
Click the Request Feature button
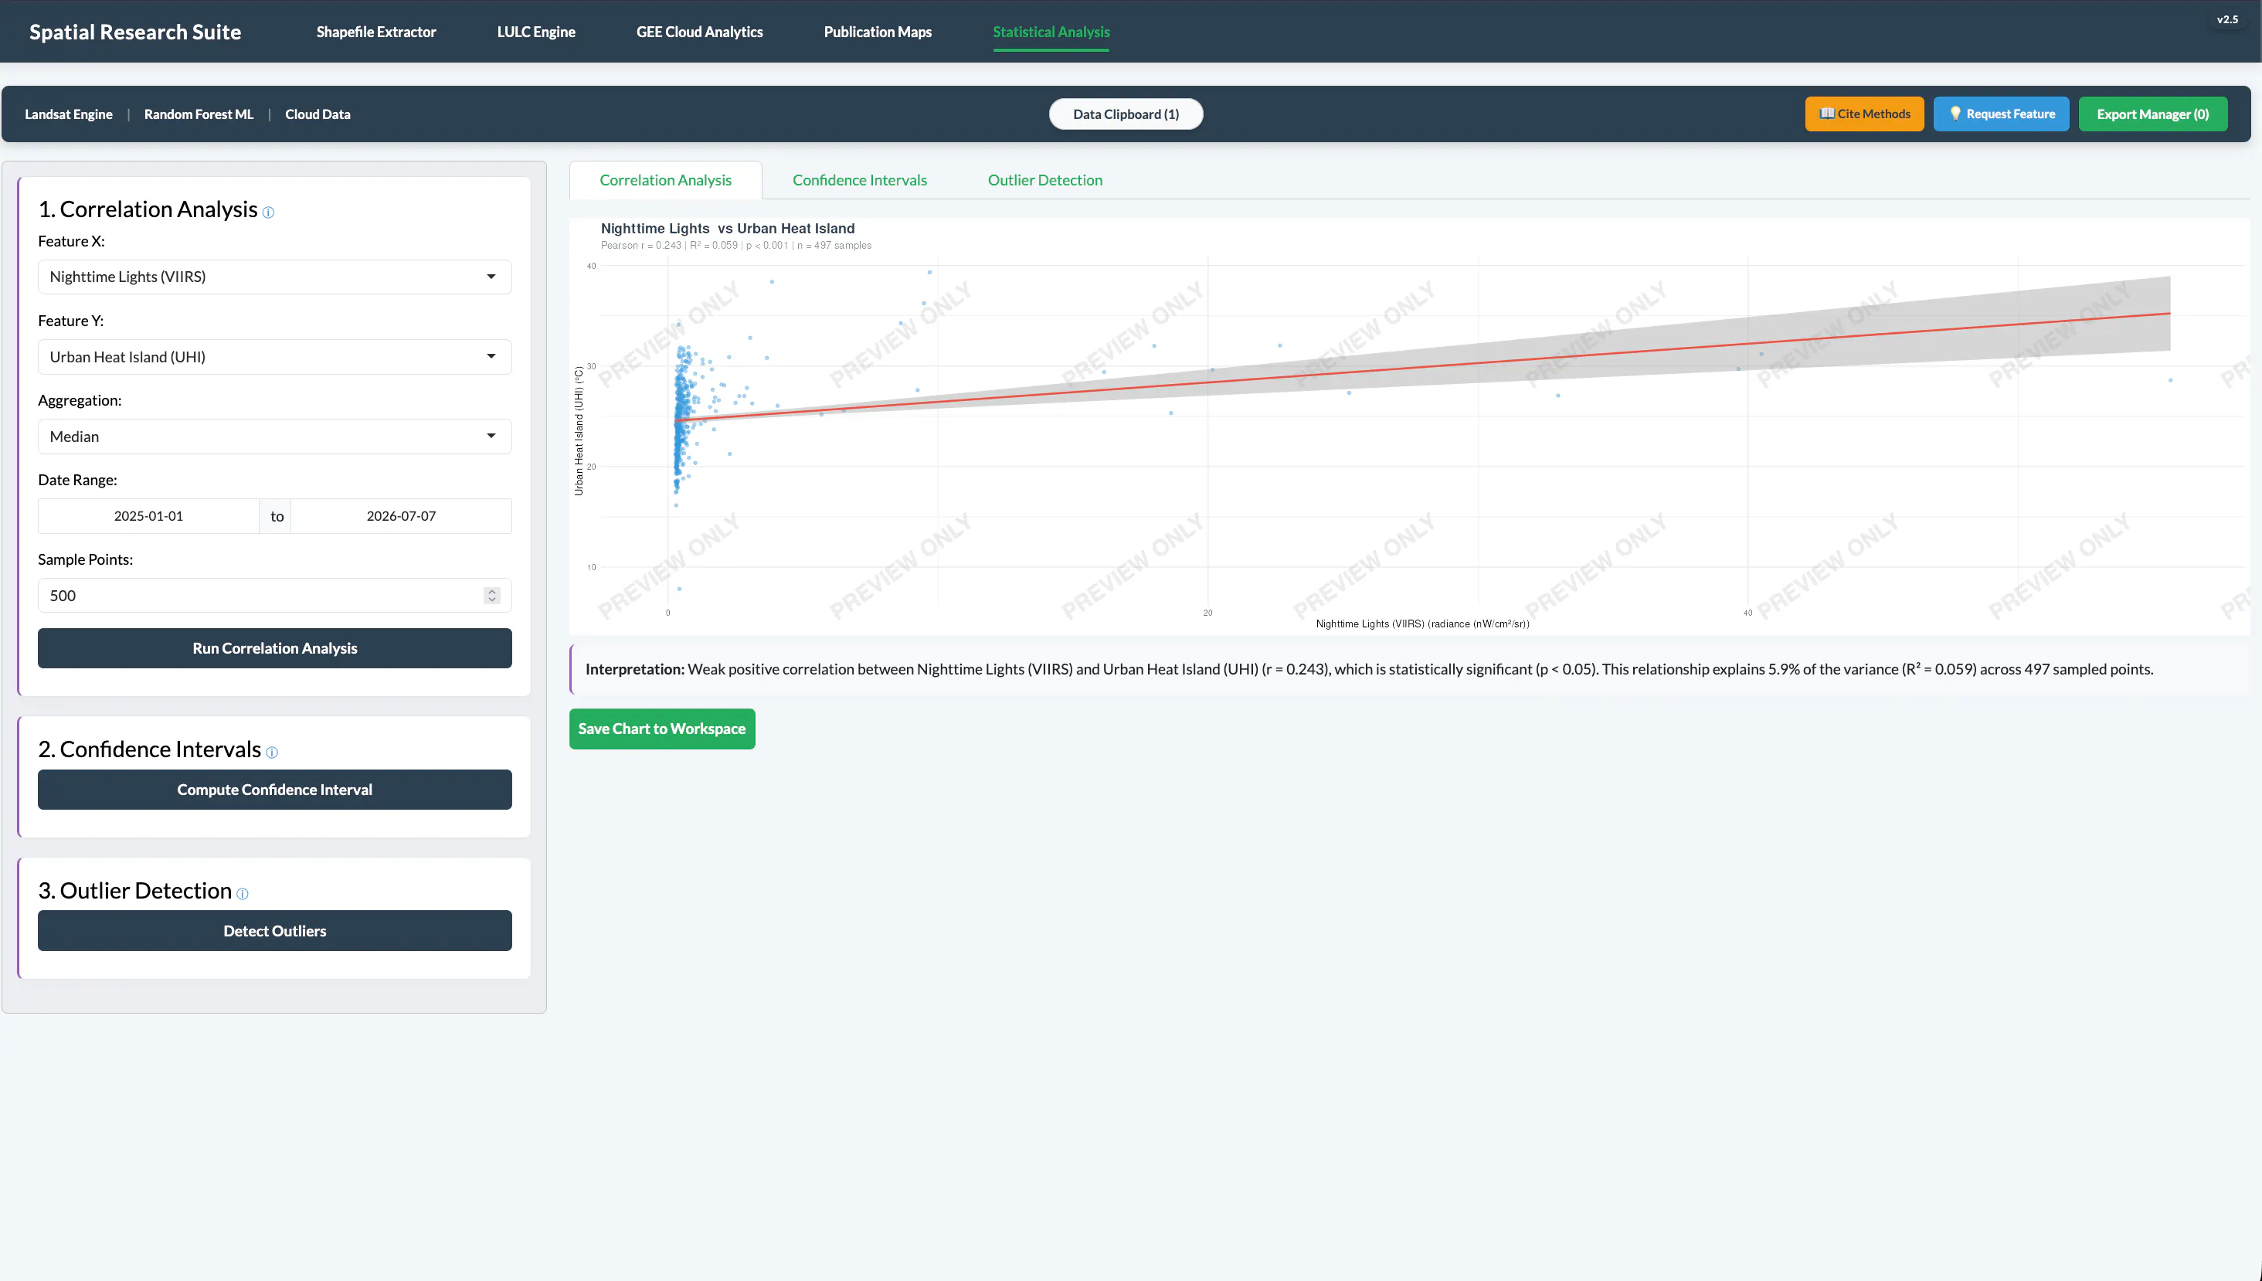coord(2001,114)
